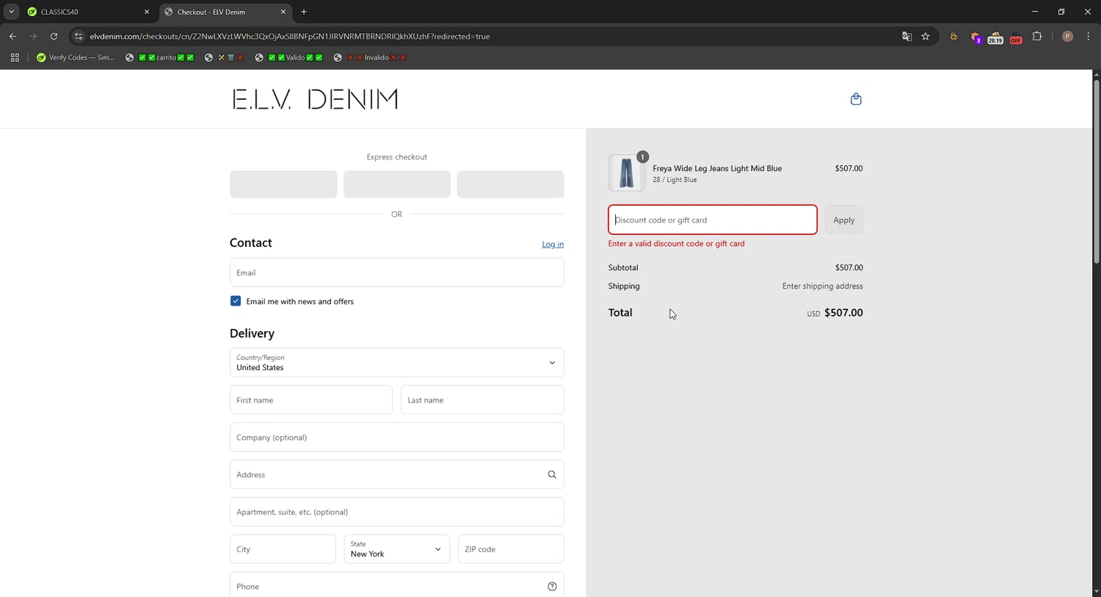Screen dimensions: 1101x597
Task: Uncheck Email me with news and offers
Action: point(236,301)
